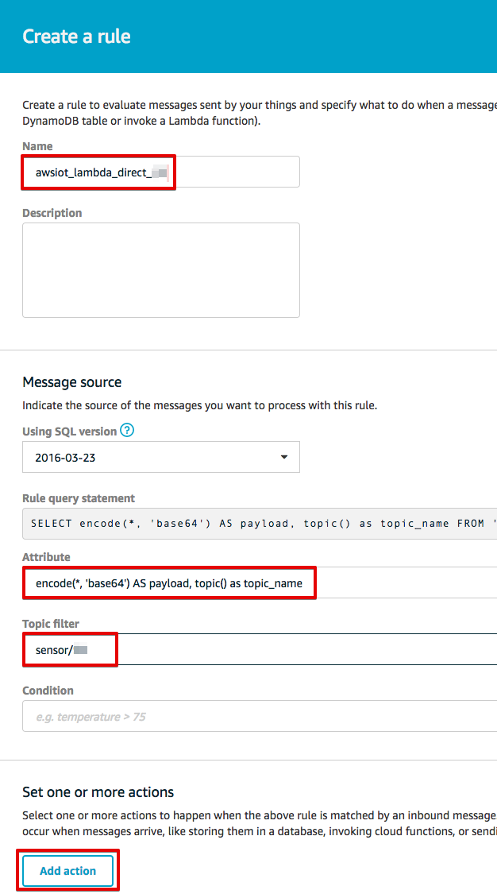Click the SQL version help question-mark icon
This screenshot has width=497, height=894.
pos(128,431)
